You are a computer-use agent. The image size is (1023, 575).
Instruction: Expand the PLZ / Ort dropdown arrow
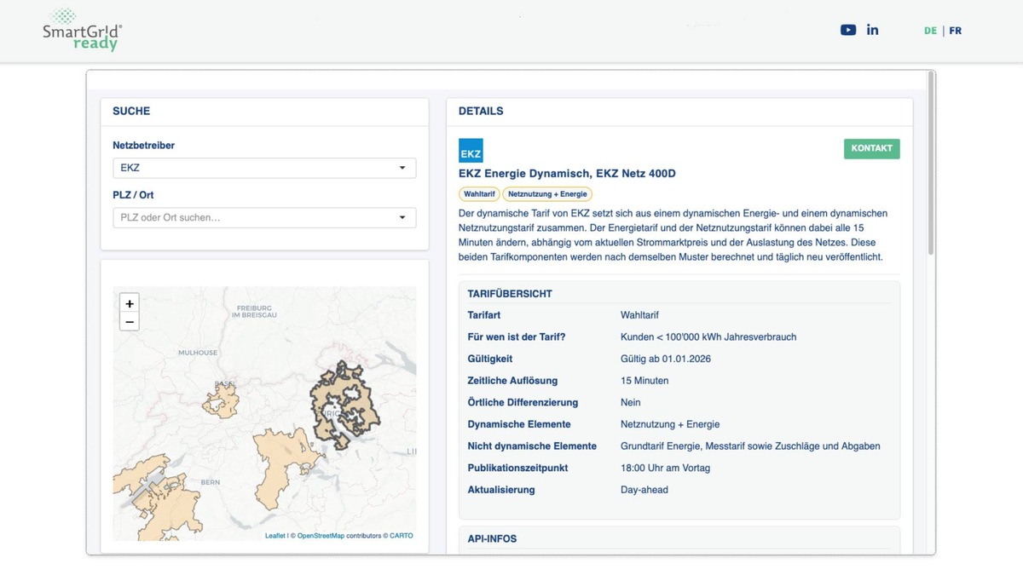pos(402,218)
